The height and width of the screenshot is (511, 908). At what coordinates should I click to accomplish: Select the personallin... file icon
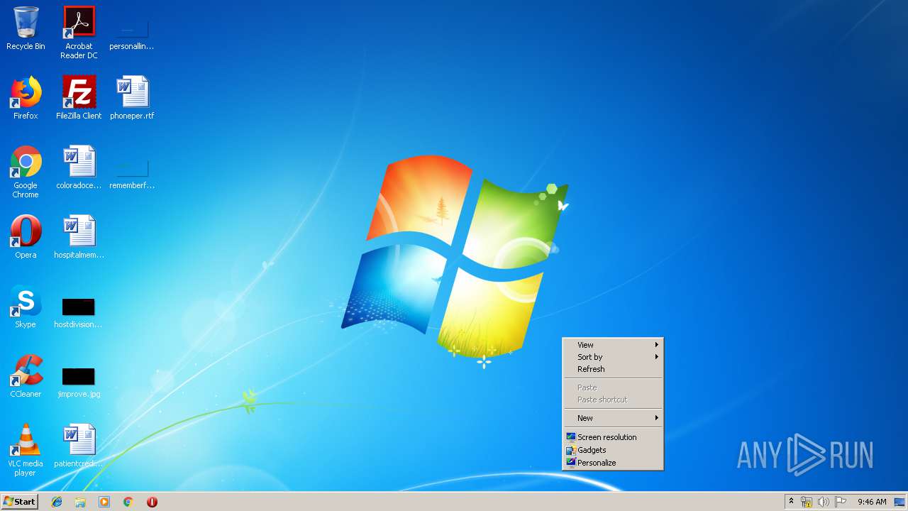132,33
